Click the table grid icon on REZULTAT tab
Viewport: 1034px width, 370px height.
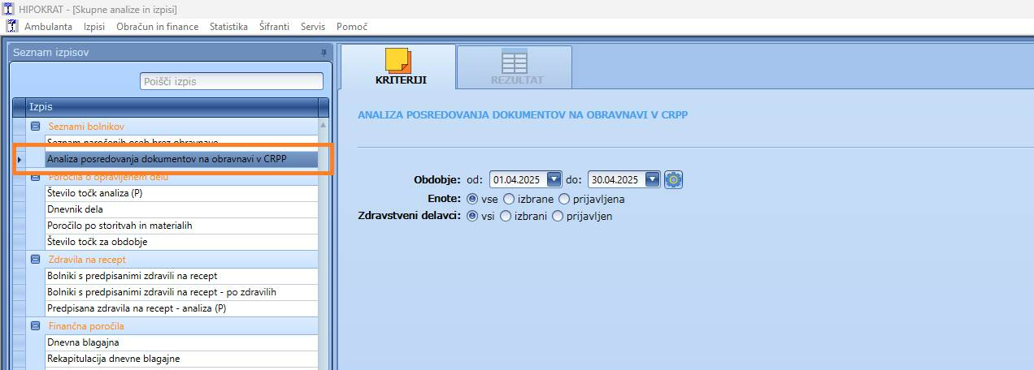coord(515,61)
